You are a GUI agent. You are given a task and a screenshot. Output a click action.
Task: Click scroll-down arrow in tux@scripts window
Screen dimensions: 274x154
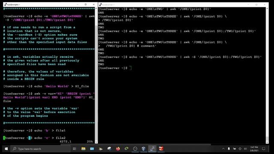(96, 142)
